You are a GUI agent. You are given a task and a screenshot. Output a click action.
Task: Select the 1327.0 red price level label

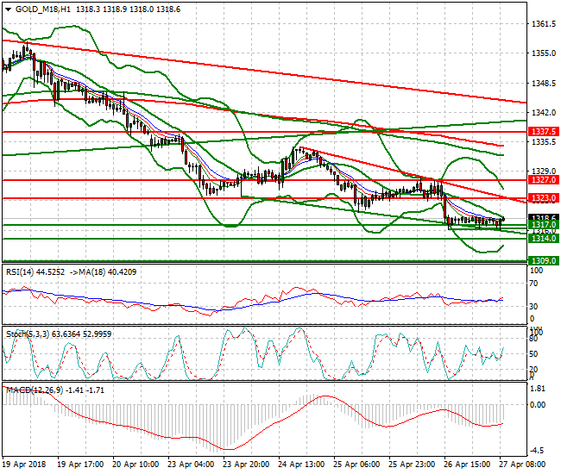coord(544,179)
